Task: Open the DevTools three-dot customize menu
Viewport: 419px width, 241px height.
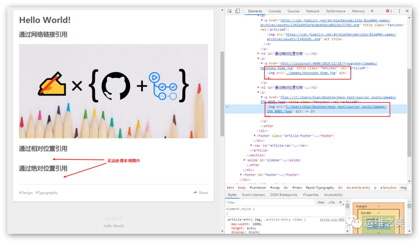Action: [399, 11]
